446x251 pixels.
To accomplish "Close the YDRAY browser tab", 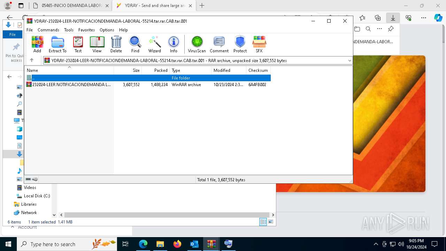I will click(x=190, y=6).
